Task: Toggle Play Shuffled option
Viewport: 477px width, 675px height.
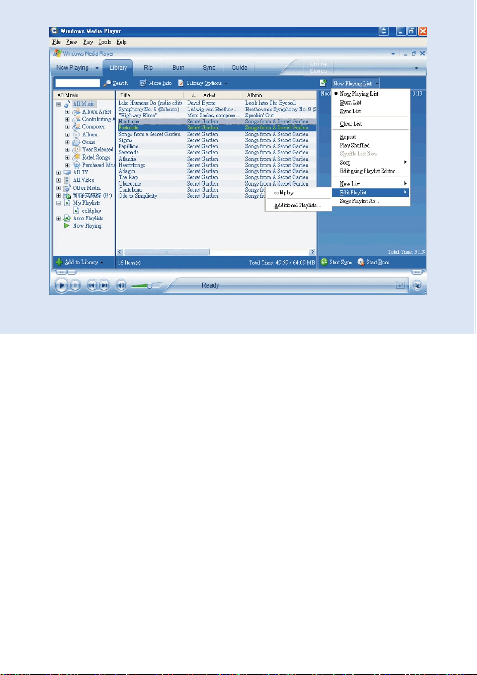Action: coord(370,145)
